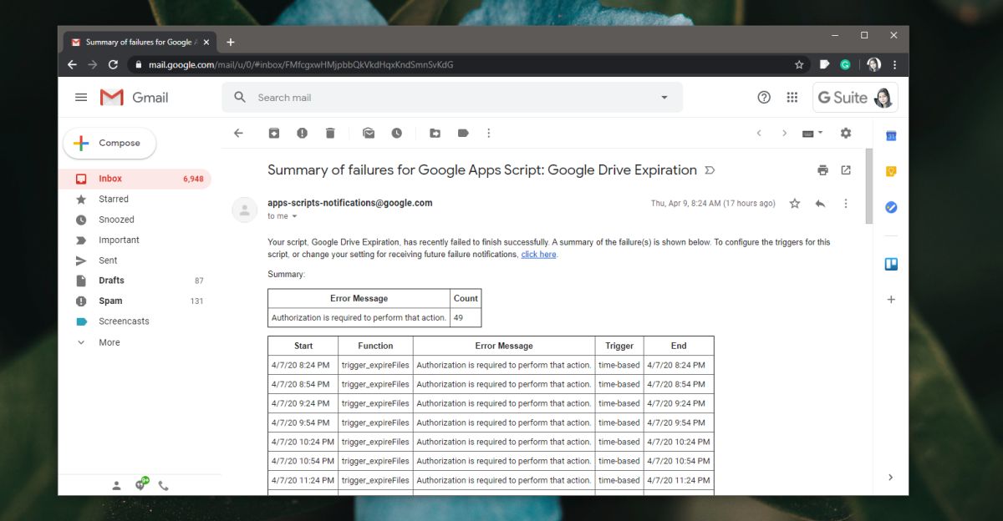Open a new Chrome tab
This screenshot has width=1003, height=521.
coord(231,42)
